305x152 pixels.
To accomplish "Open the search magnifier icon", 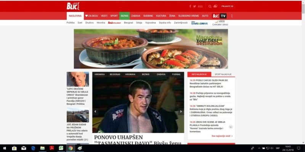I will coord(210,6).
